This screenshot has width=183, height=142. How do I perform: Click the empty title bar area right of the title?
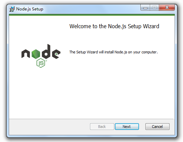[x=92, y=9]
